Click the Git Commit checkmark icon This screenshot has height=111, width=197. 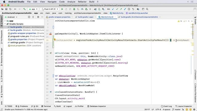117,9
